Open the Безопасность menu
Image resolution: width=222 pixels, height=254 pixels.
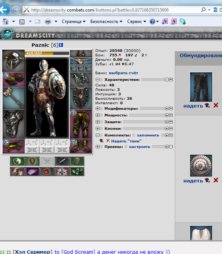click(106, 22)
